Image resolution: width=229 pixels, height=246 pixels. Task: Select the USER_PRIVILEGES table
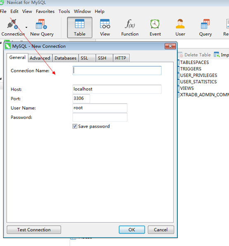coord(198,75)
